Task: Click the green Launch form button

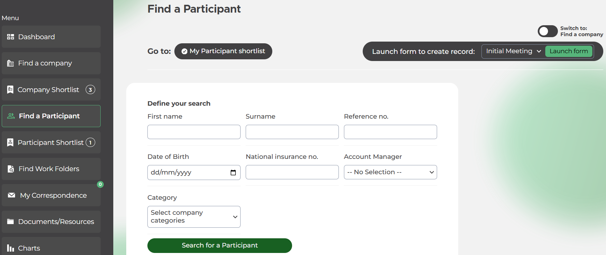Action: tap(568, 51)
